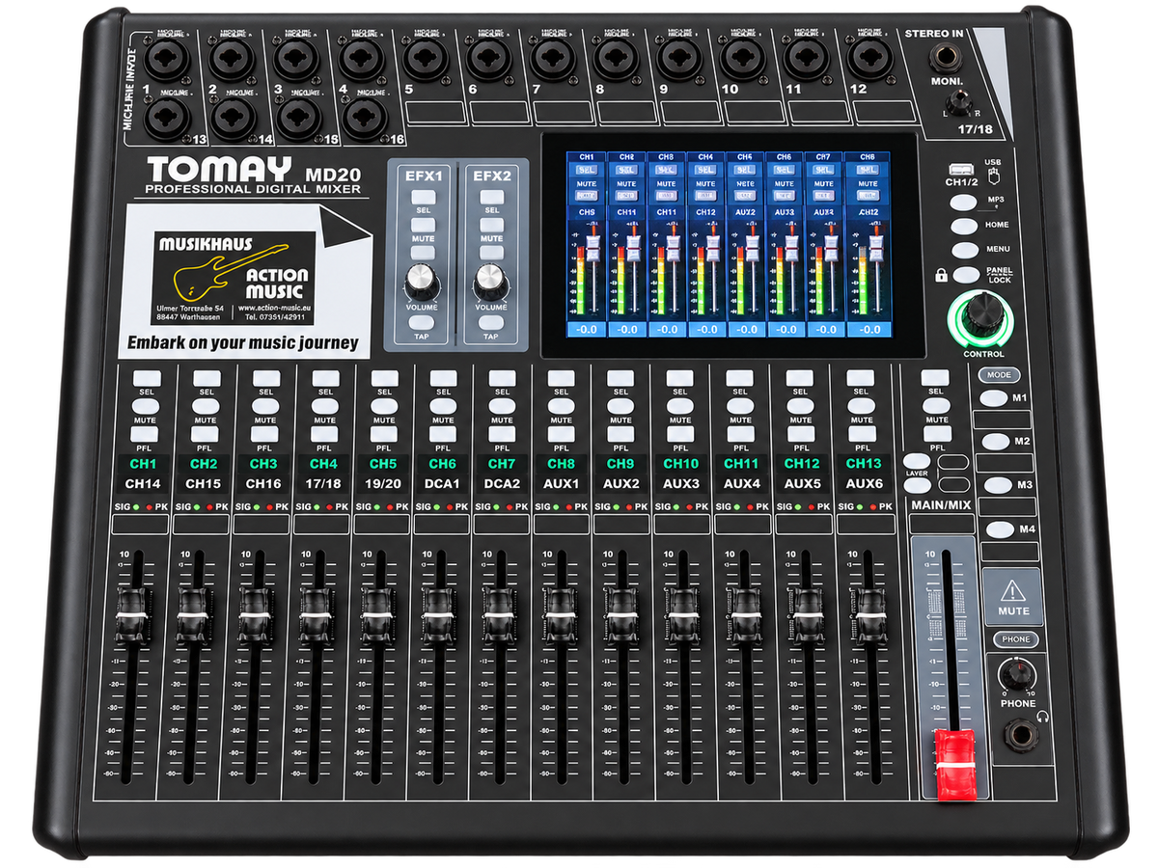This screenshot has height=868, width=1158.
Task: Click the CH7/DCA2 hardware fader cap
Action: tap(499, 614)
